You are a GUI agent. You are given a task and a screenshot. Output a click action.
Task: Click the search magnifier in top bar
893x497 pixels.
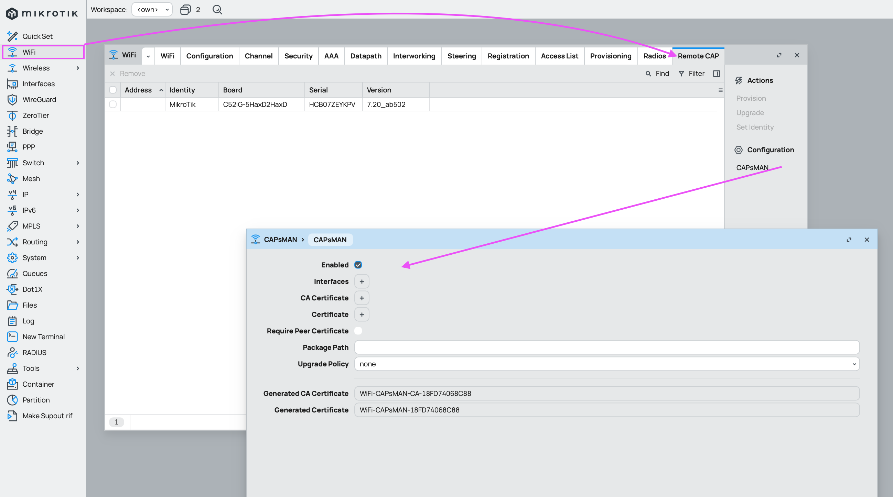coord(217,9)
